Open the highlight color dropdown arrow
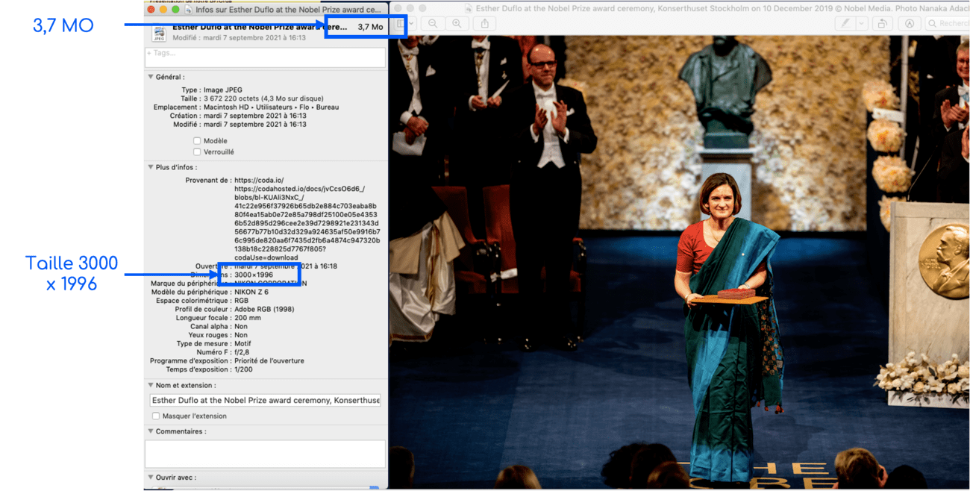 point(861,24)
